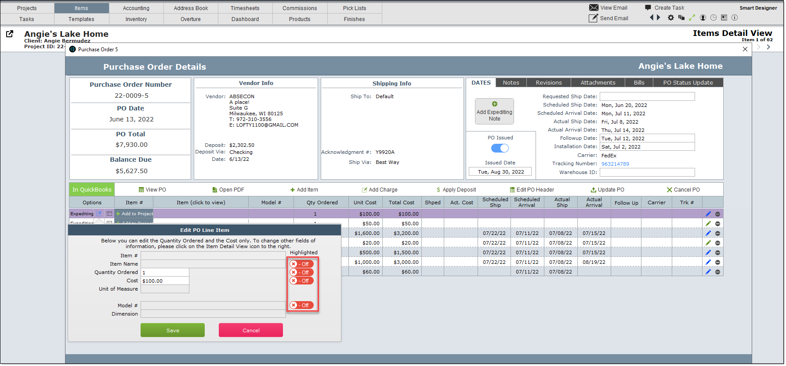This screenshot has height=366, width=786.
Task: Click Cancel PO
Action: [x=683, y=189]
